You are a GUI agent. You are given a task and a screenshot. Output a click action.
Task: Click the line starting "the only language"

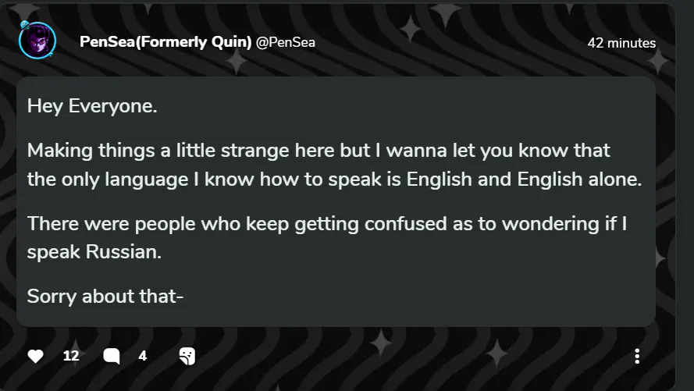tap(334, 179)
